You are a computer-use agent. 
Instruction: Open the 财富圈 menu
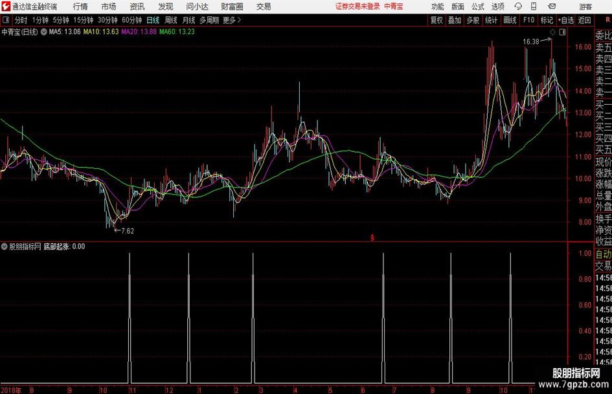(232, 6)
